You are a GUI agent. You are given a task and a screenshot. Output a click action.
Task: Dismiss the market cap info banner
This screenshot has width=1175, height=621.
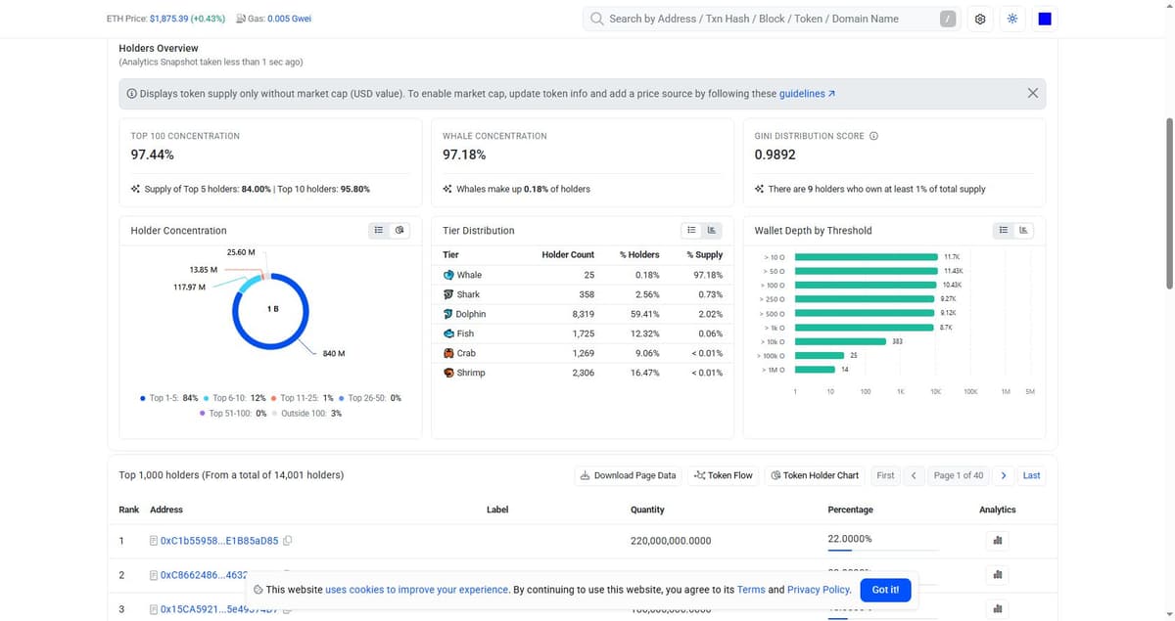(x=1032, y=93)
